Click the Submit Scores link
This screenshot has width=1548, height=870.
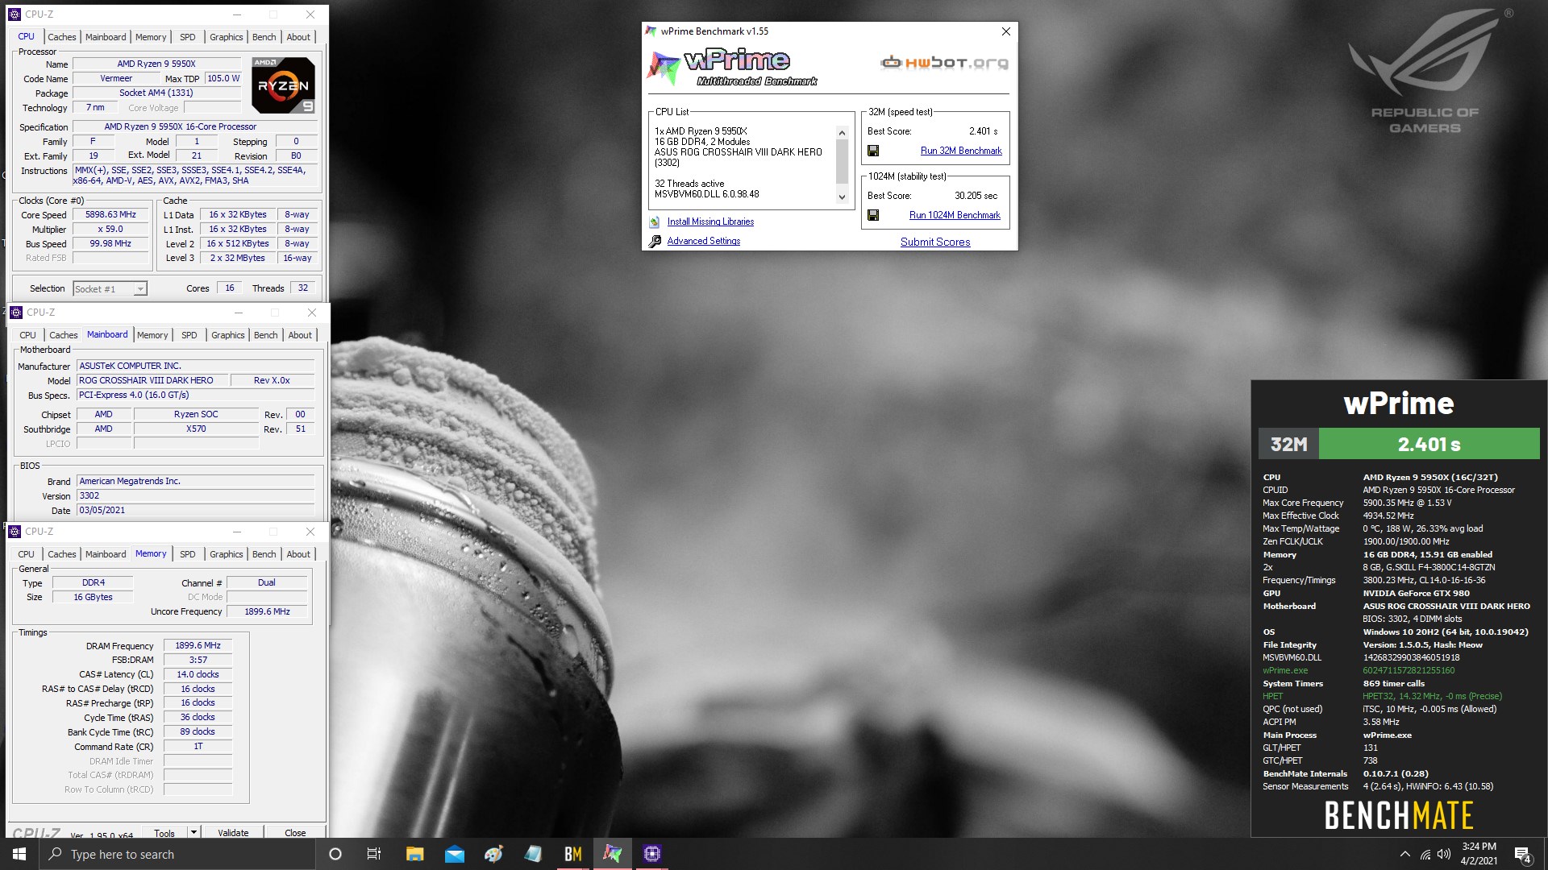click(935, 242)
